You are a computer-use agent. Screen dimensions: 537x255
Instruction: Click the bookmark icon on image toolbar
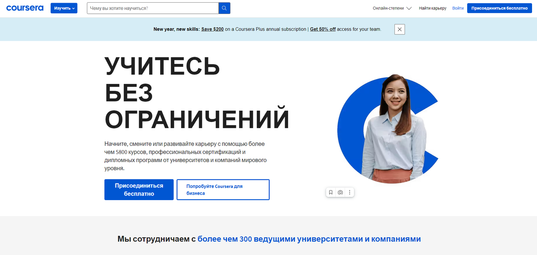331,192
